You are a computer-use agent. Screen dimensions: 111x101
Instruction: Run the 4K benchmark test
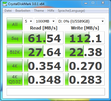(x=15, y=65)
